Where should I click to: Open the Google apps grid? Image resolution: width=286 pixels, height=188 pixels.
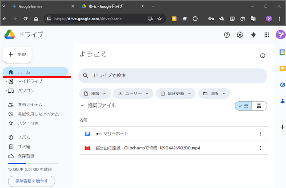coord(266,35)
